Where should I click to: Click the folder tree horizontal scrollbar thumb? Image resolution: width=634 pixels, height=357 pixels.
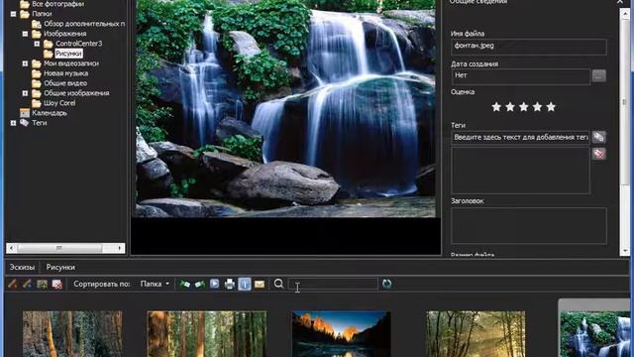pyautogui.click(x=59, y=248)
